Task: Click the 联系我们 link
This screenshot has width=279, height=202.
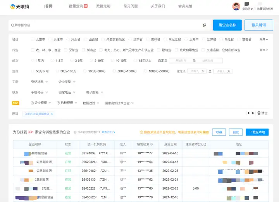Action: [x=108, y=132]
